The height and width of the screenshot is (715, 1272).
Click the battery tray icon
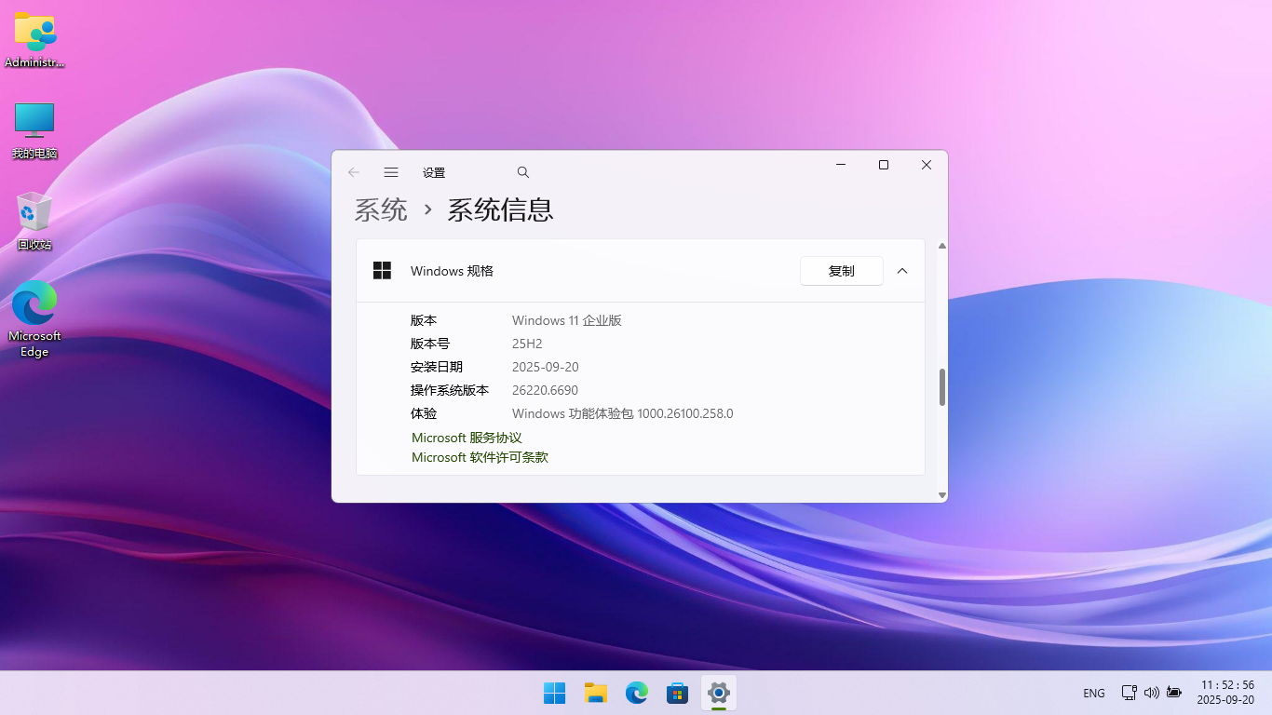coord(1173,693)
